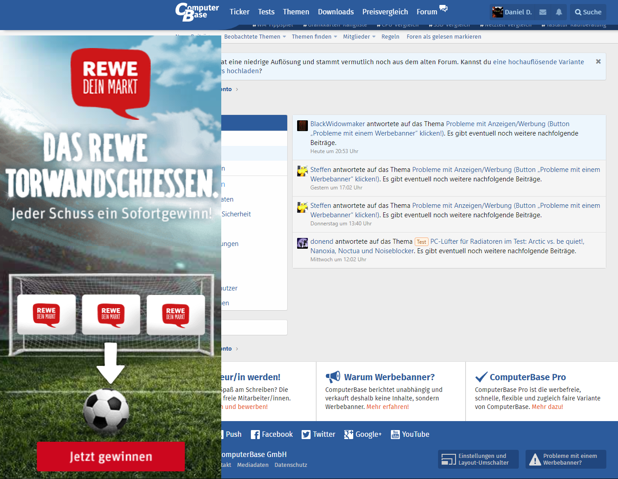Click the ComputerBase Pro checkmark icon
Screen dimensions: 618x479
click(481, 377)
